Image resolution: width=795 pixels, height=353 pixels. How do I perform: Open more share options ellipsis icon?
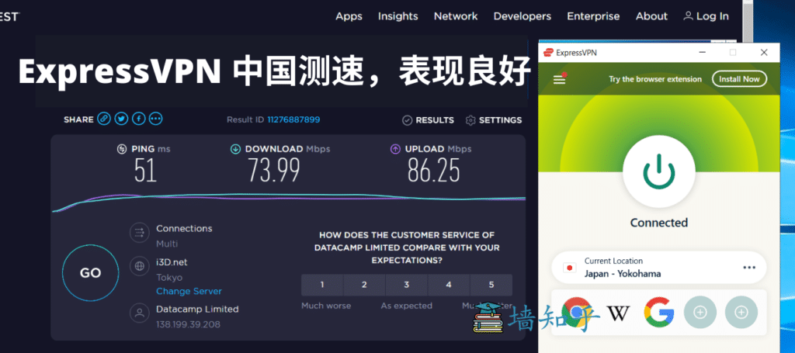pos(155,119)
